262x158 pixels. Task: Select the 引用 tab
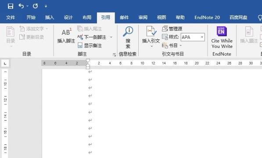tap(106, 18)
